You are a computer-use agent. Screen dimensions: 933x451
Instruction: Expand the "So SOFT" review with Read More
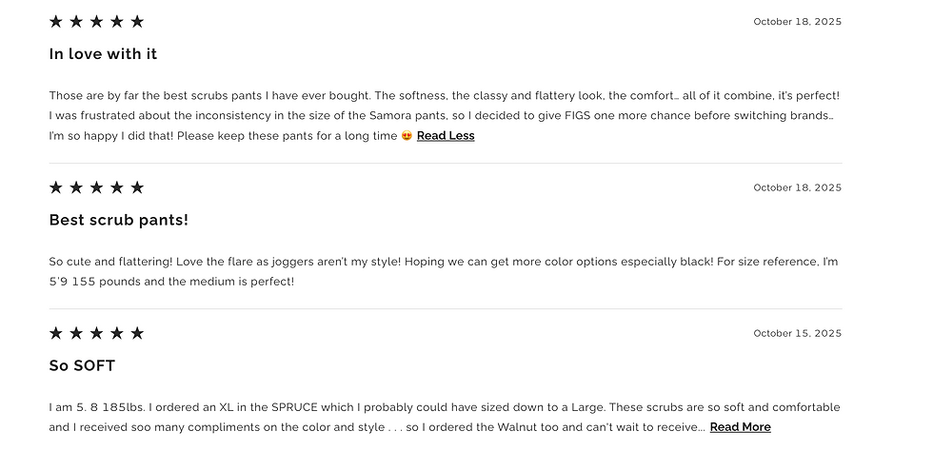click(740, 427)
